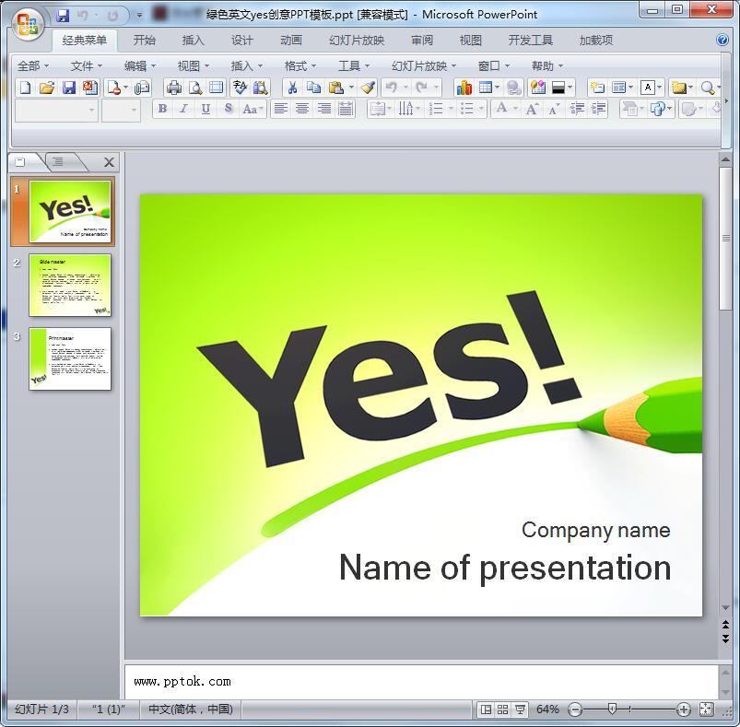The height and width of the screenshot is (727, 740).
Task: Click the vertical scrollbar thumb of slide area
Action: pyautogui.click(x=726, y=239)
